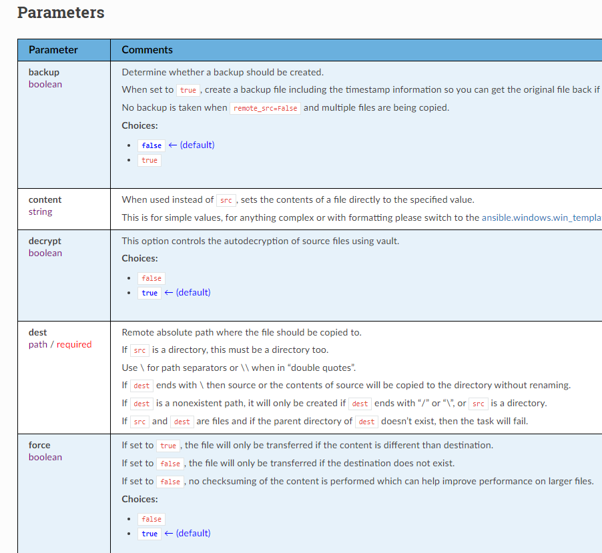Open the ansible.windows.win_template link
Image resolution: width=602 pixels, height=553 pixels.
tap(542, 218)
